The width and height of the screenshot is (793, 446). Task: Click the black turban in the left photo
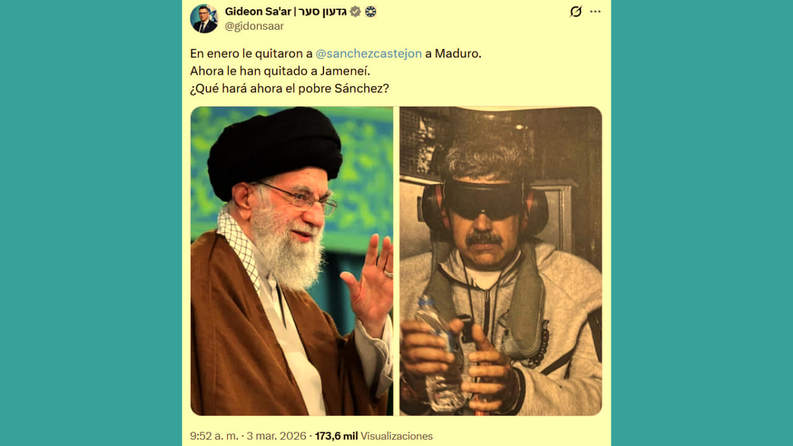(274, 151)
